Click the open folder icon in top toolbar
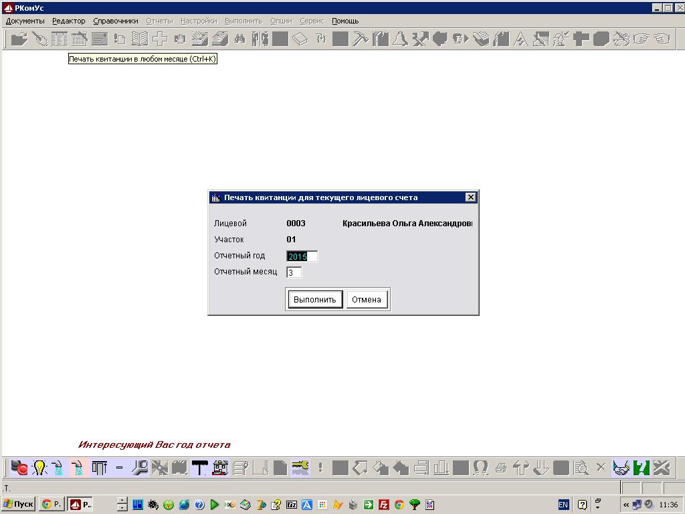685x514 pixels. [x=19, y=39]
